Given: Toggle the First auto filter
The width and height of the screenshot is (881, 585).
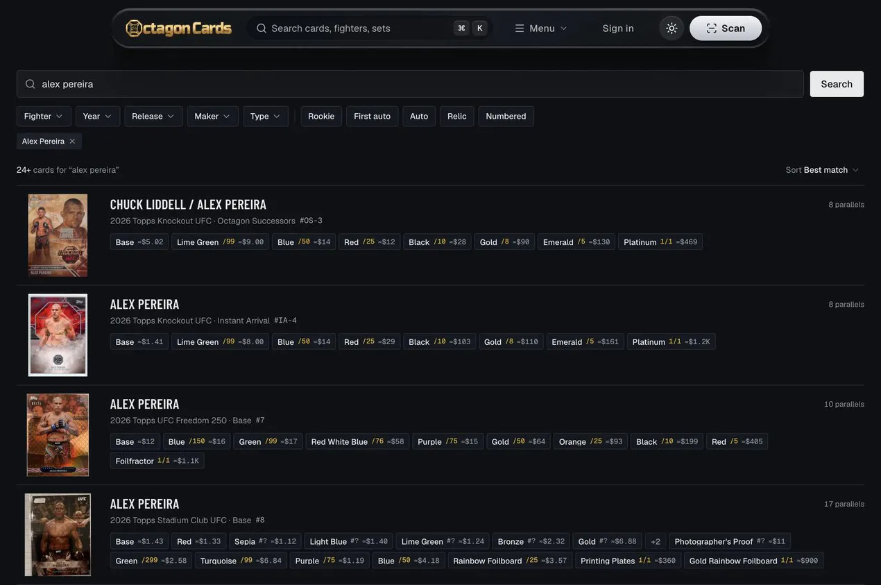Looking at the screenshot, I should click(373, 117).
